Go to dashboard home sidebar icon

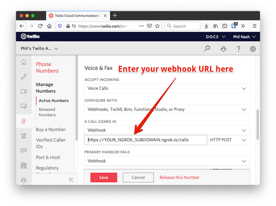pyautogui.click(x=24, y=62)
